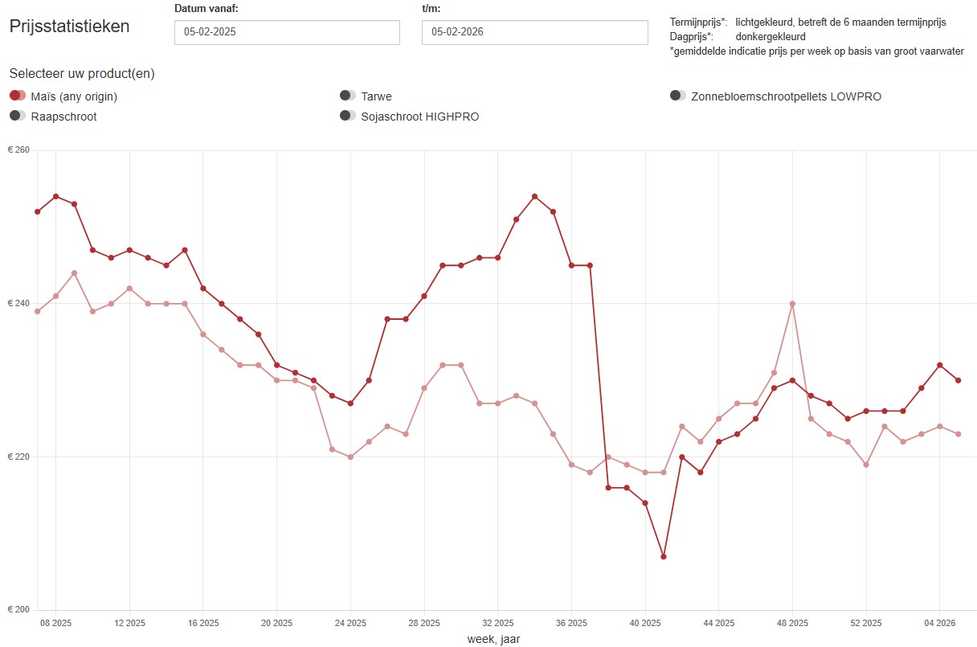Screen dimensions: 977x647
Task: Click the Zonnebloemschrootpellets LOWPRO label
Action: point(786,96)
